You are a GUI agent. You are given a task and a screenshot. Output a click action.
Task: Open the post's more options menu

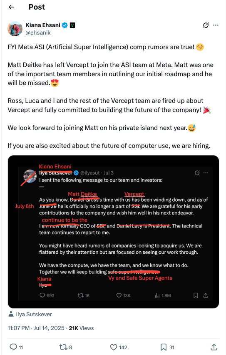[216, 25]
